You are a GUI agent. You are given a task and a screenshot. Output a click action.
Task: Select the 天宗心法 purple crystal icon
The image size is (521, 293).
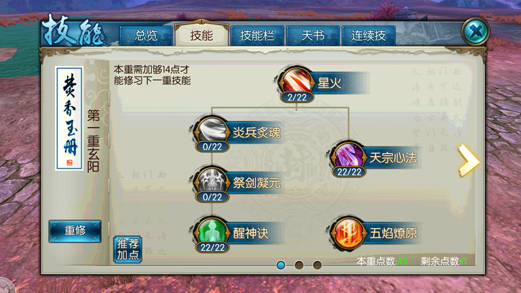click(x=348, y=155)
